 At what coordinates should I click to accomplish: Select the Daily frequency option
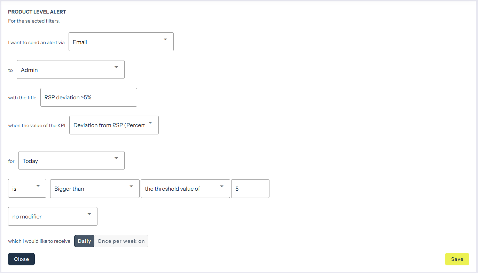coord(84,241)
